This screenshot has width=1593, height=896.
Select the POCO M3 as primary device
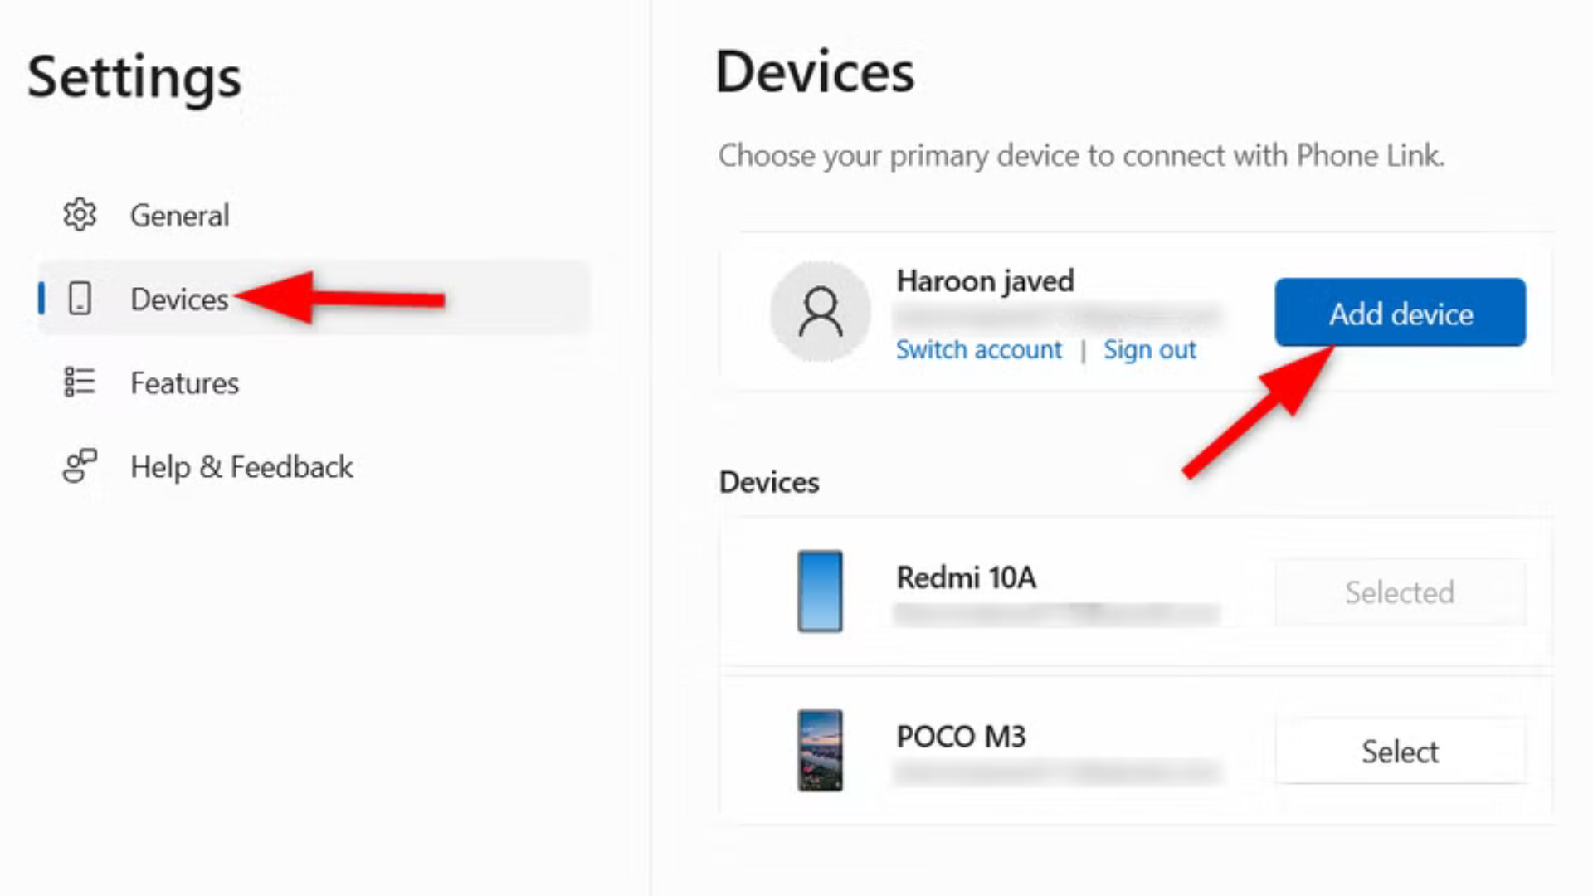tap(1399, 751)
